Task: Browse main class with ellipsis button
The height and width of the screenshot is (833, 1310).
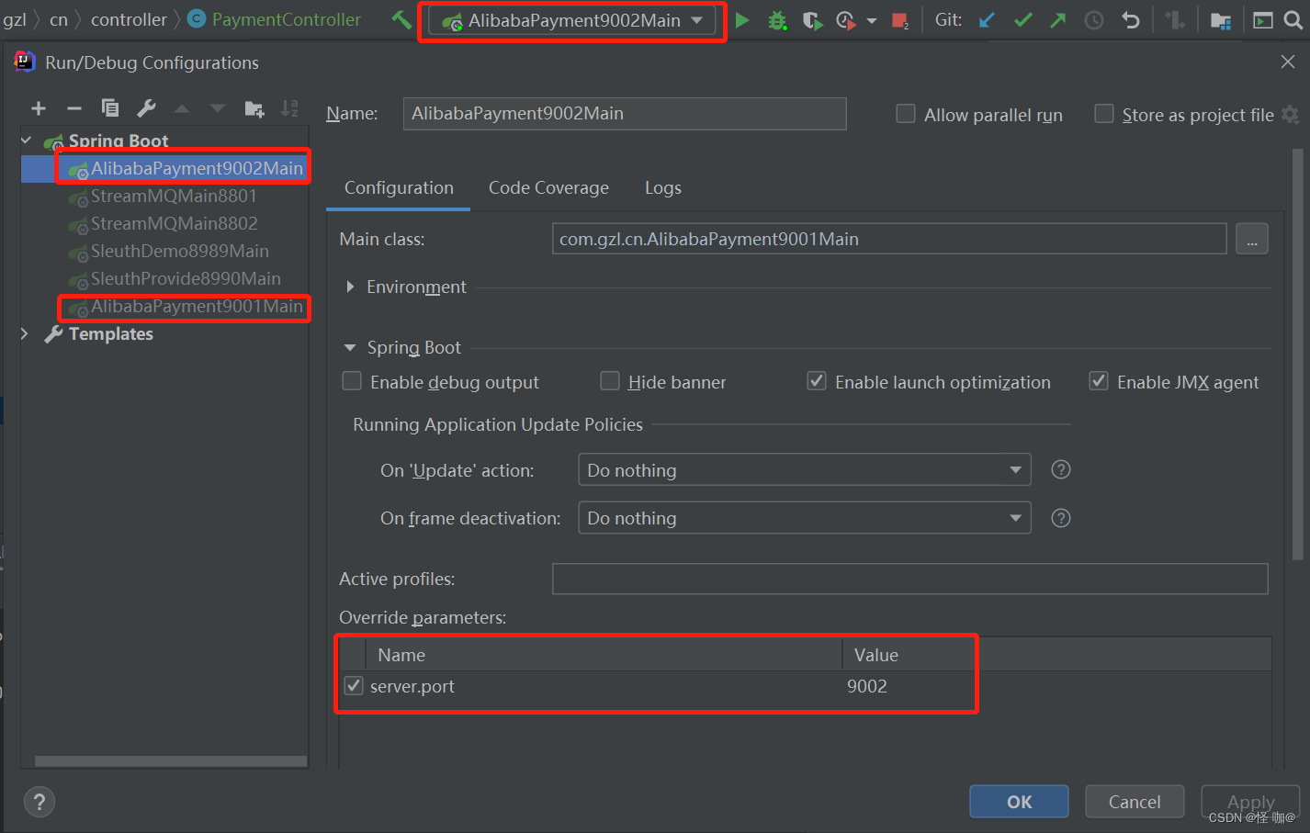Action: (x=1252, y=239)
